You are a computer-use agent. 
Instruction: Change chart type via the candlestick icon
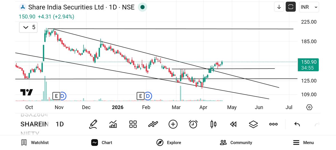(x=213, y=124)
